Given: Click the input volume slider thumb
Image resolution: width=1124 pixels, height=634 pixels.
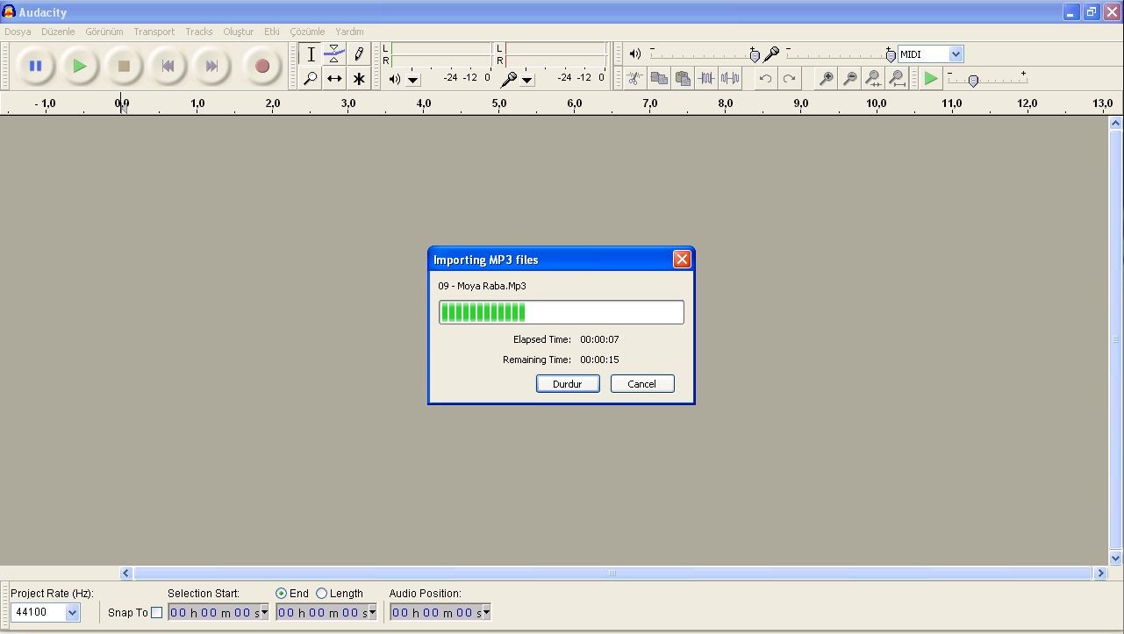Looking at the screenshot, I should pyautogui.click(x=891, y=56).
